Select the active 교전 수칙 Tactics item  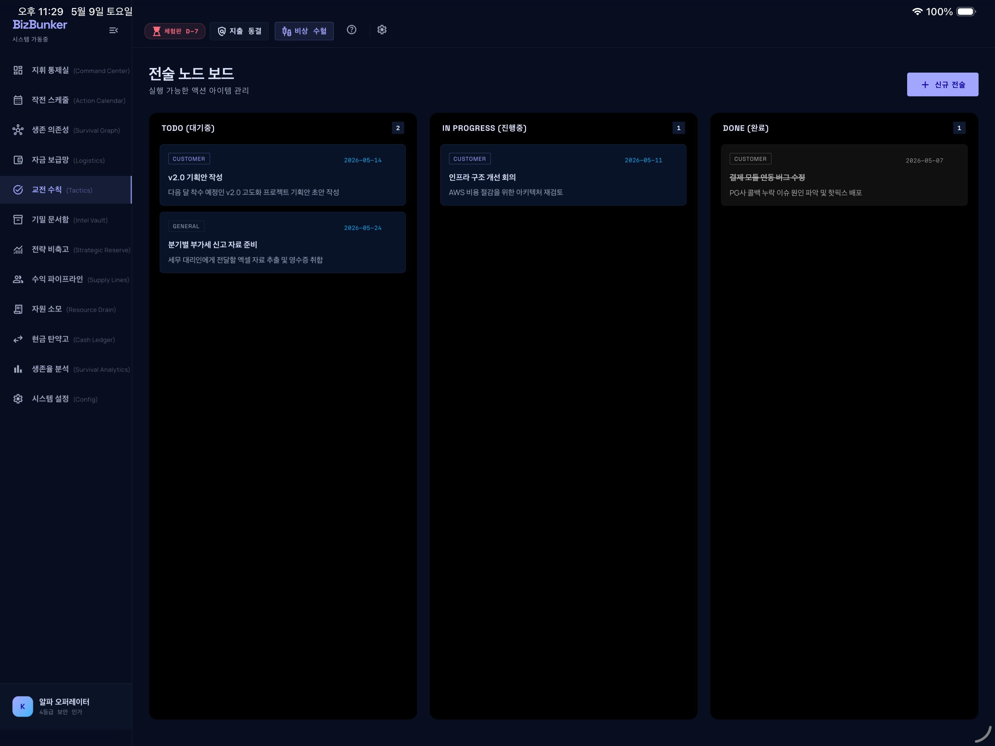coord(66,190)
